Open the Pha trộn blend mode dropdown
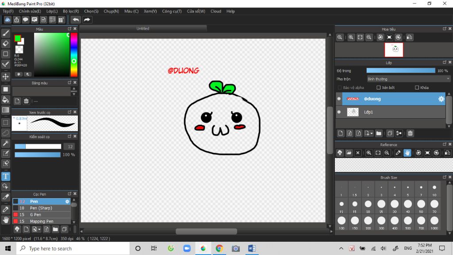 (408, 79)
